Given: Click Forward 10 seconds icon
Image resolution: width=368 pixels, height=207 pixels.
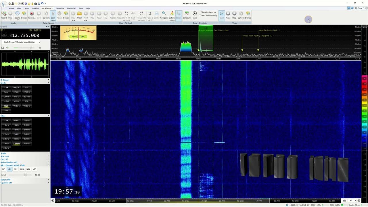Looking at the screenshot, I should tap(141, 14).
